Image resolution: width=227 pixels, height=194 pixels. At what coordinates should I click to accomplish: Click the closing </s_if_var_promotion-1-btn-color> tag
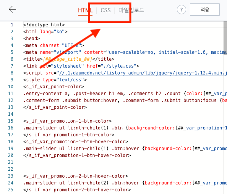tap(69, 135)
